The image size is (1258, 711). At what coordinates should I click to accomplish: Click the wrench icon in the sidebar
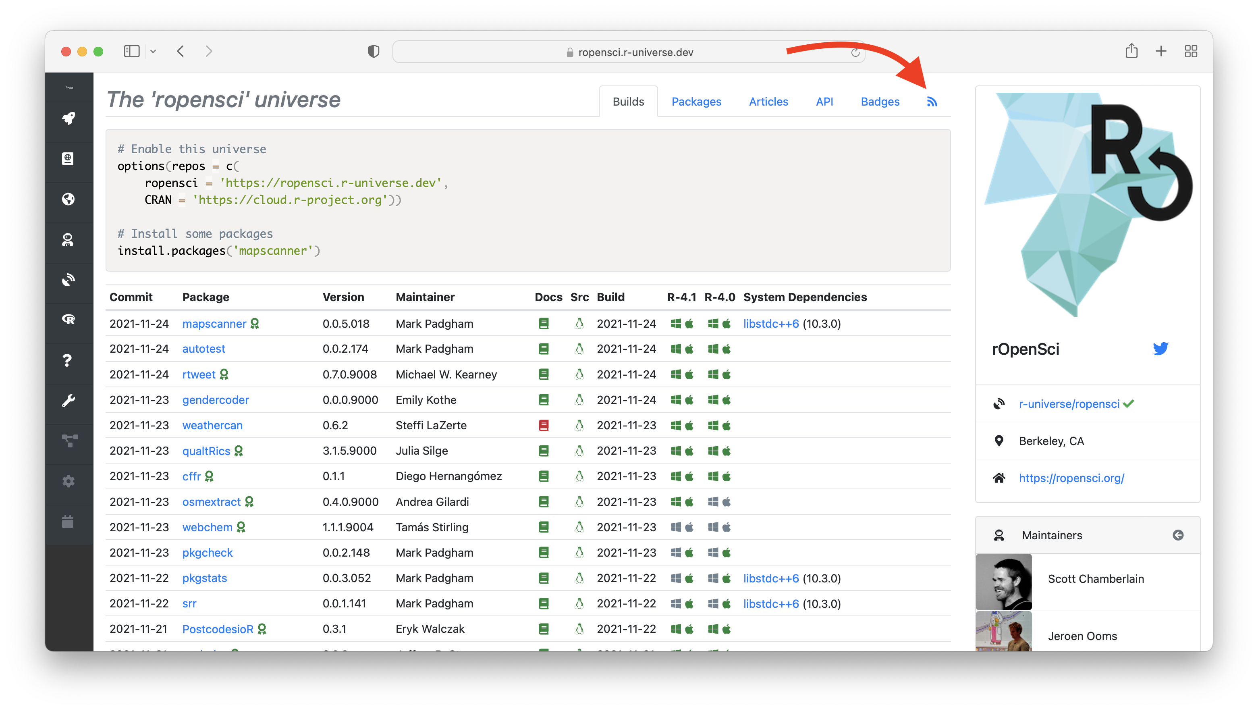pyautogui.click(x=69, y=401)
